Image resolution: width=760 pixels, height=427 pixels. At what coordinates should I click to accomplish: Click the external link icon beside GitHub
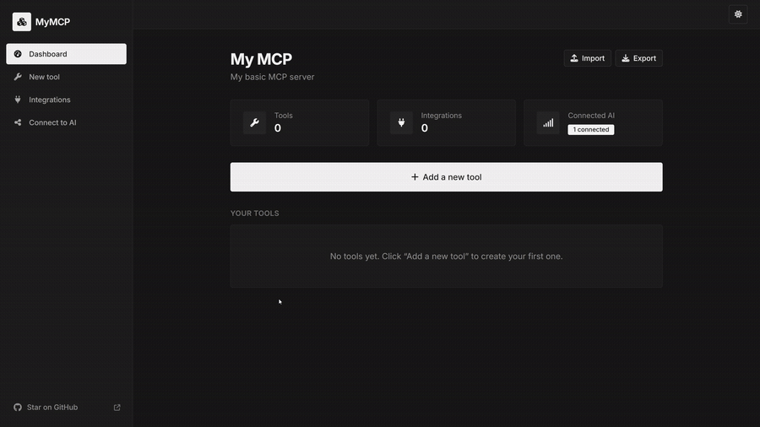tap(117, 408)
